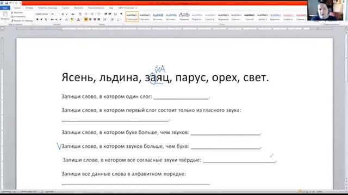Open the multilevel list icon
The image size is (348, 195).
click(x=99, y=14)
